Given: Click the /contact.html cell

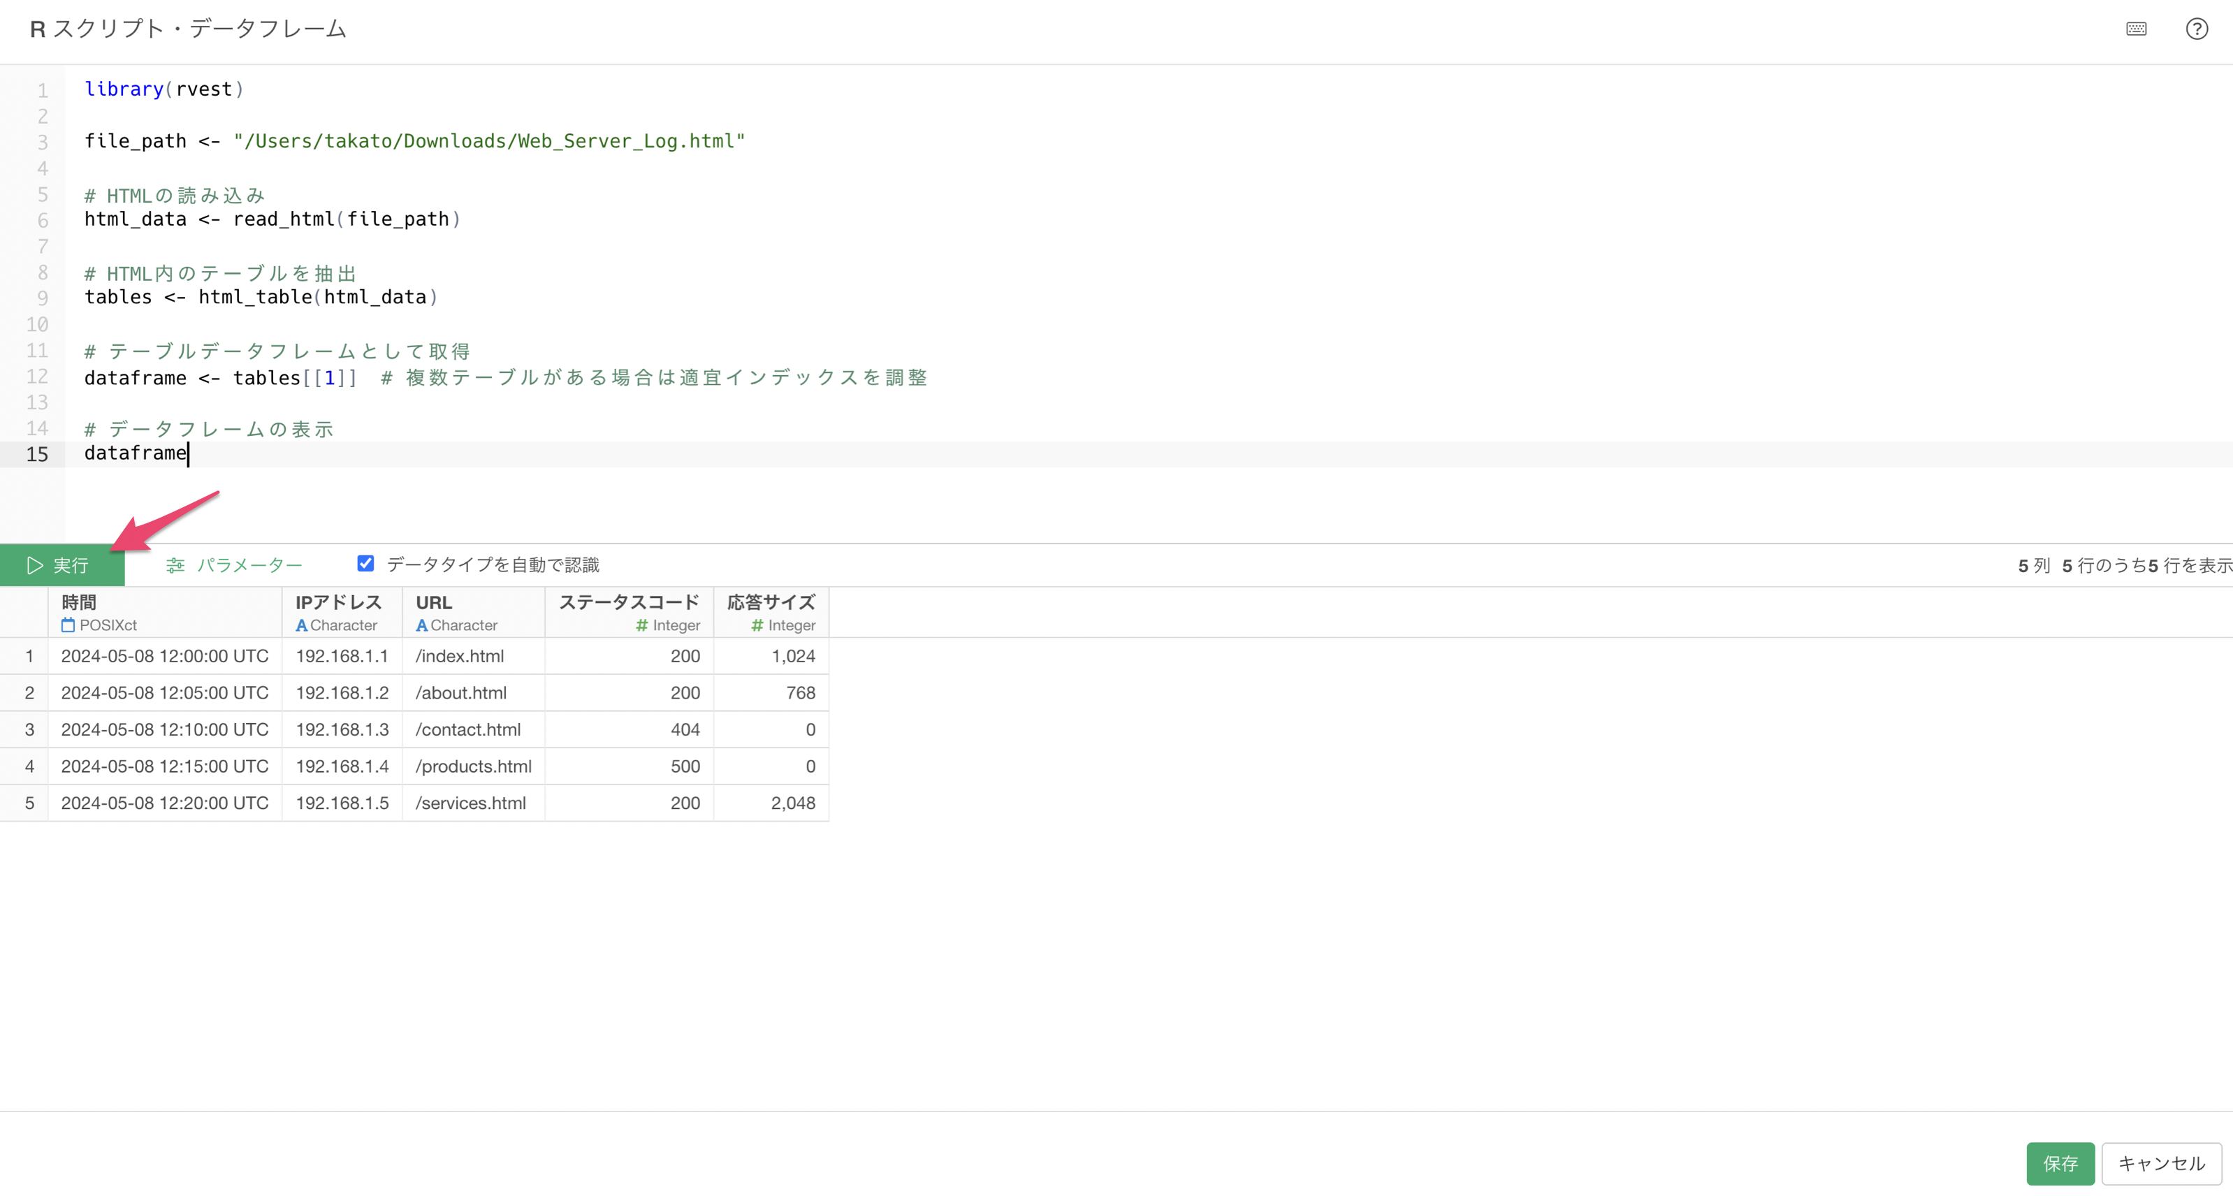Looking at the screenshot, I should (x=468, y=730).
